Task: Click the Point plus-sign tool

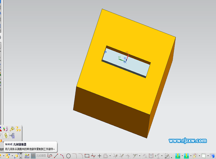Action: [x=99, y=156]
